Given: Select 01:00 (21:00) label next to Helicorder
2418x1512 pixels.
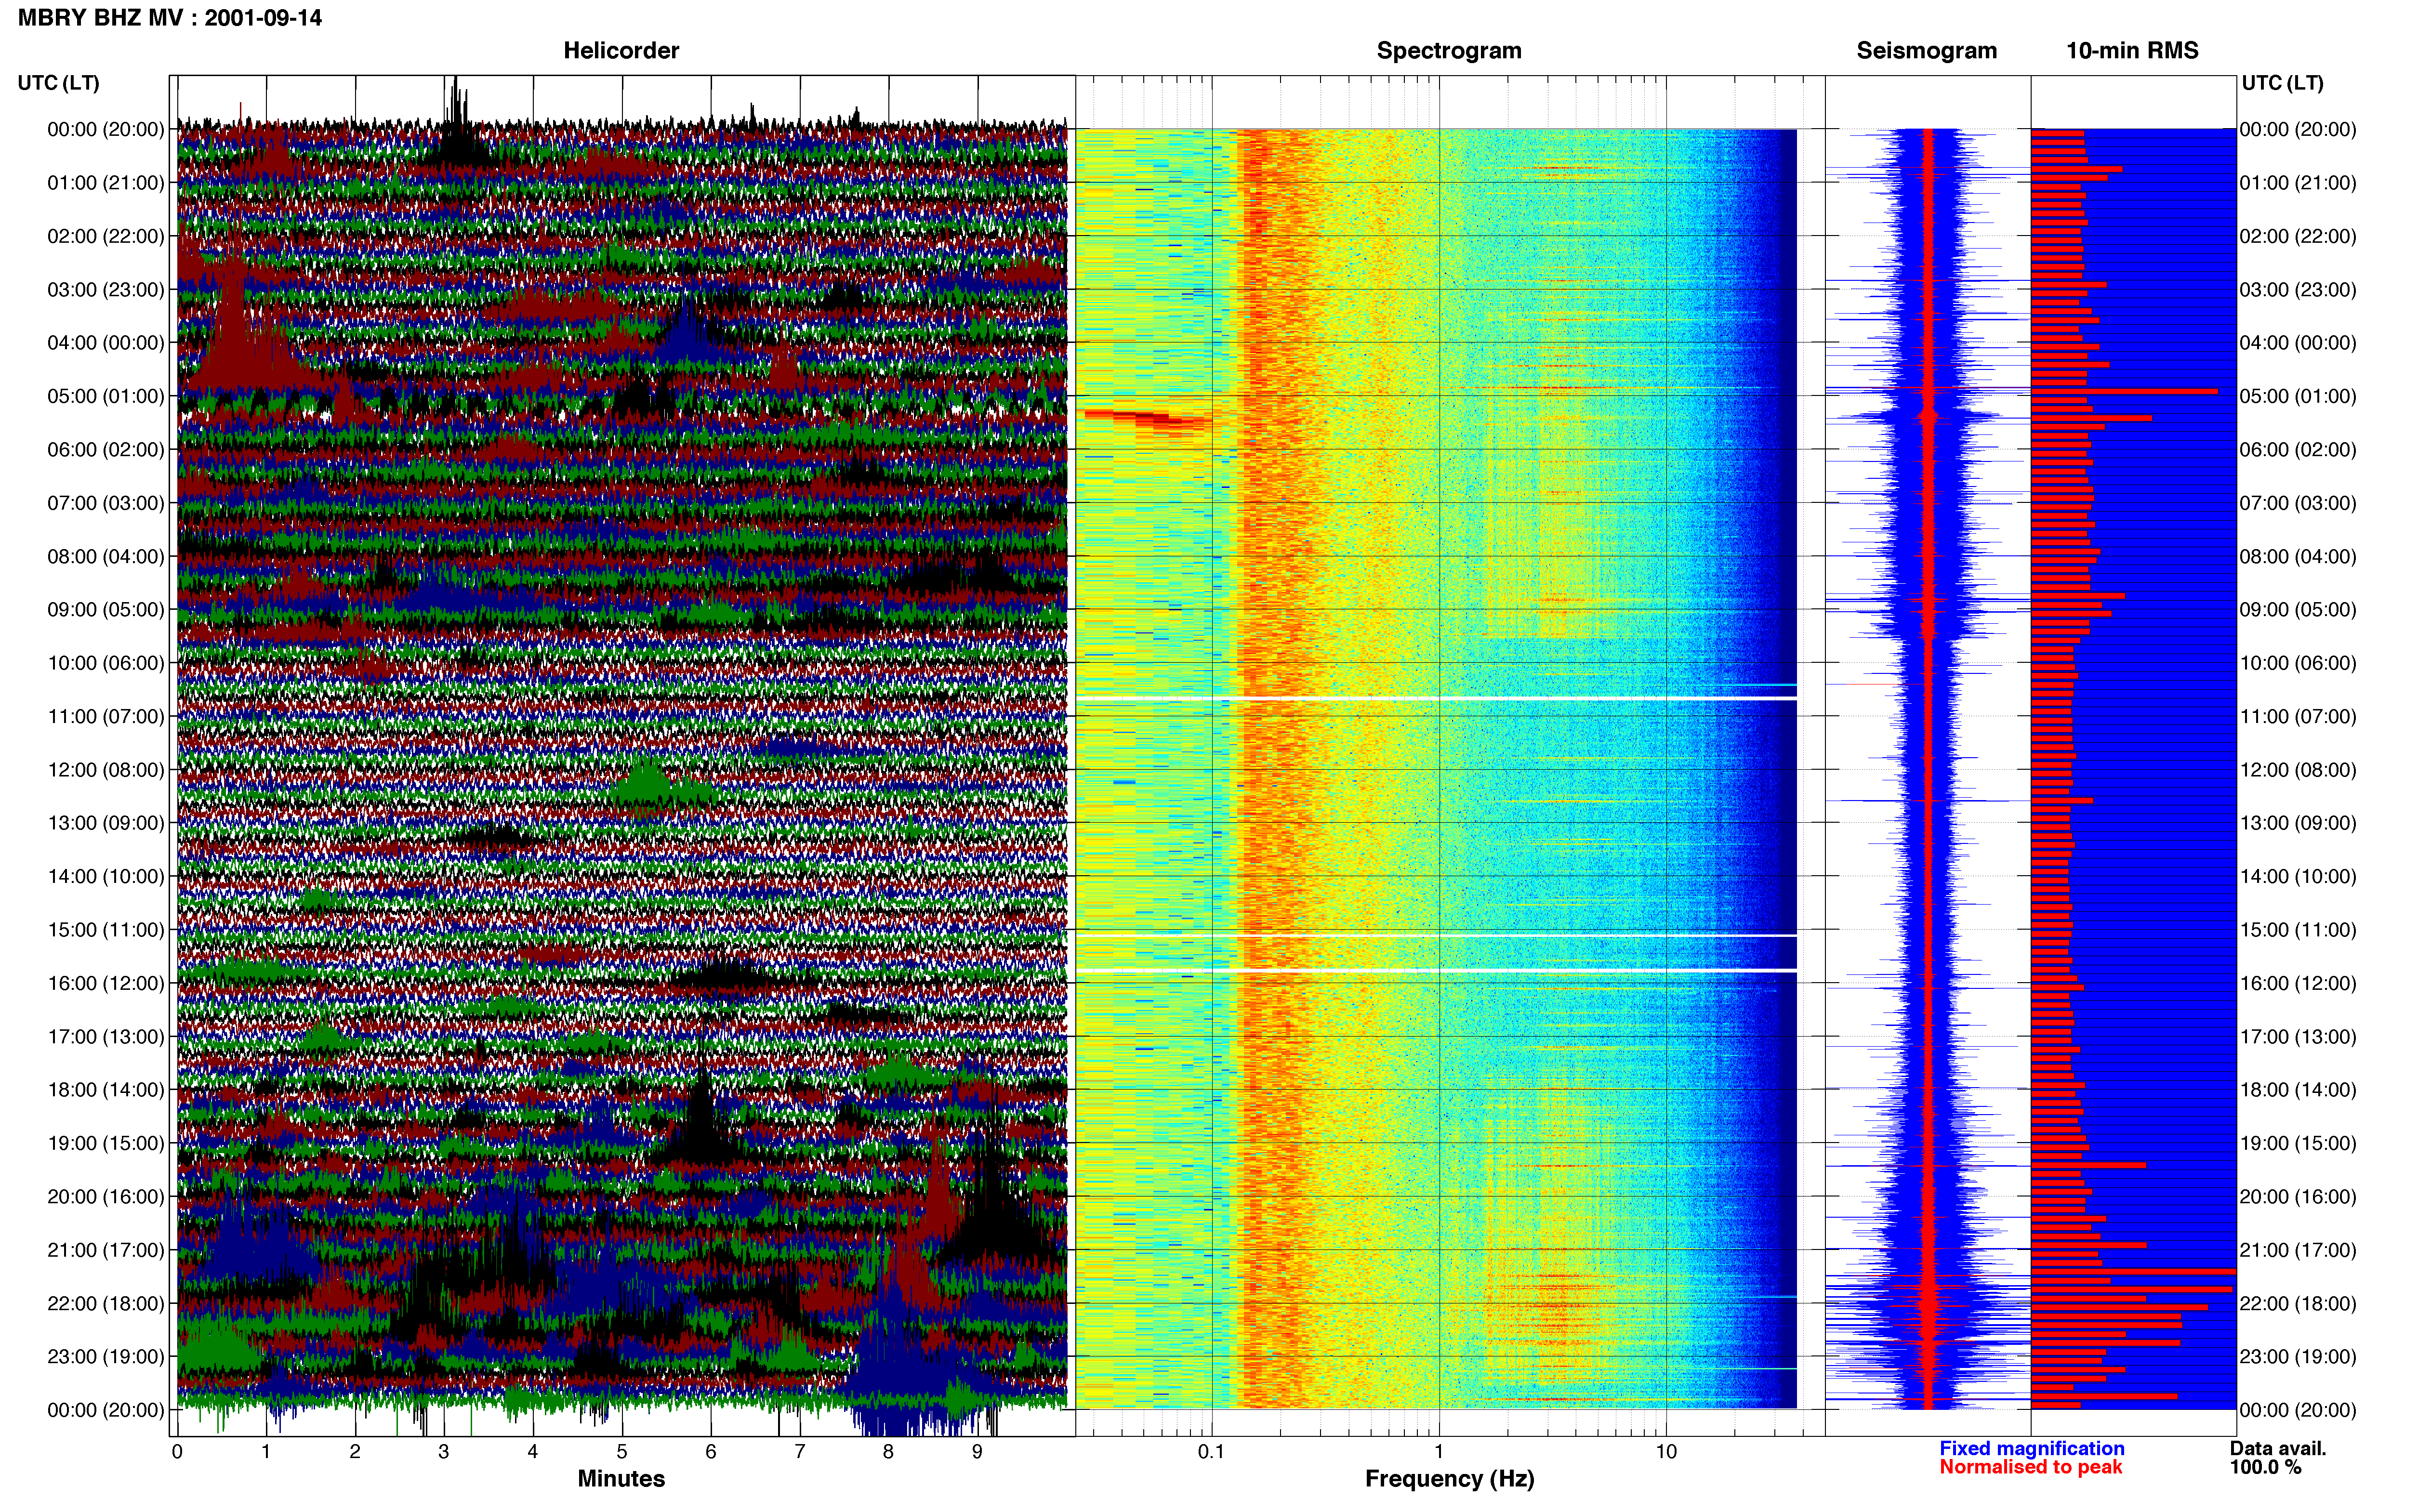Looking at the screenshot, I should point(106,183).
